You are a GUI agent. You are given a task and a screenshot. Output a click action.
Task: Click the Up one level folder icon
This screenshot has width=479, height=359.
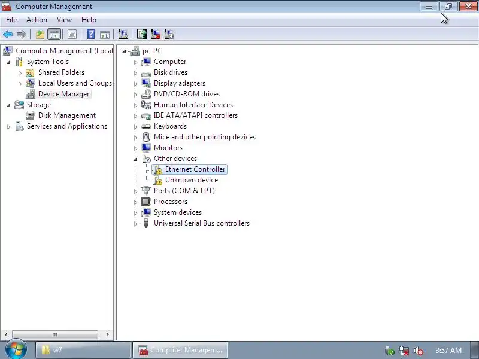point(40,34)
